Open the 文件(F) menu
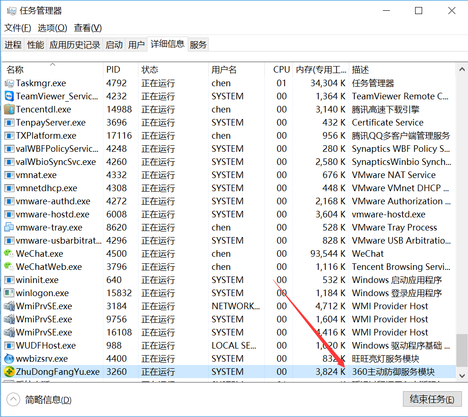The height and width of the screenshot is (417, 468). [18, 28]
